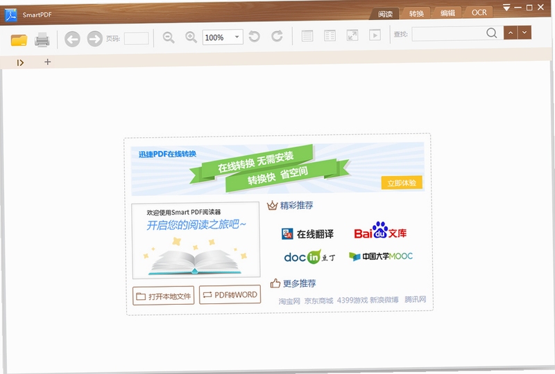Switch to the 编辑 tab

point(447,13)
